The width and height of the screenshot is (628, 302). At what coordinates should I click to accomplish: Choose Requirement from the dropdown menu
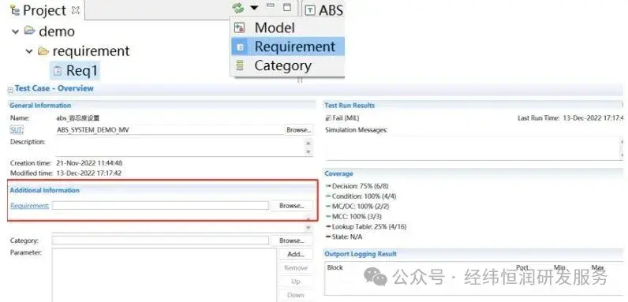287,47
